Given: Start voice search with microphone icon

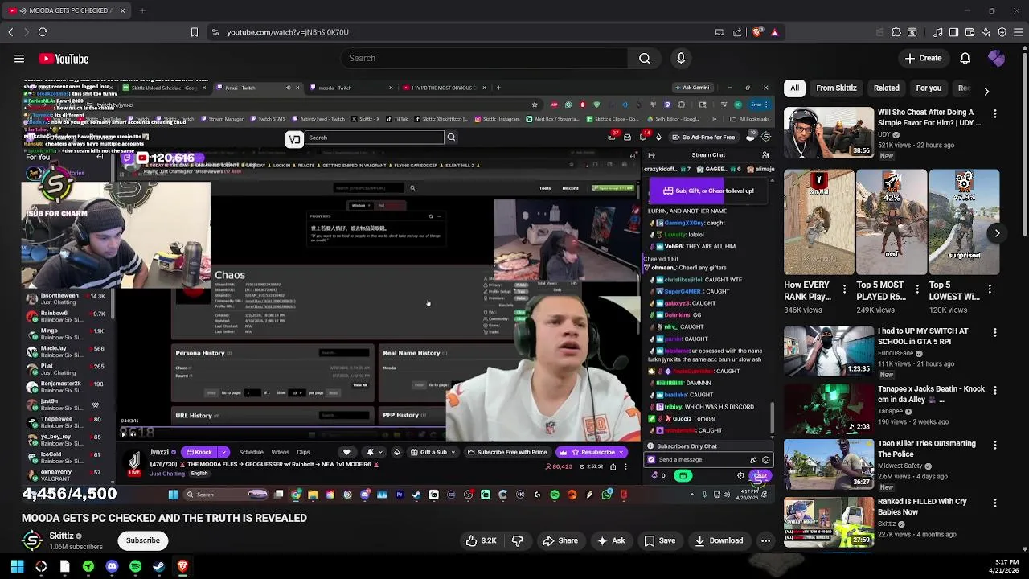Looking at the screenshot, I should (681, 58).
